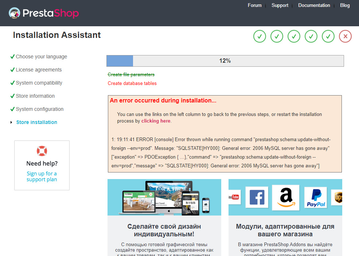Click the first green checkmark step circle
Viewport: 359px width, 256px height.
(x=260, y=36)
